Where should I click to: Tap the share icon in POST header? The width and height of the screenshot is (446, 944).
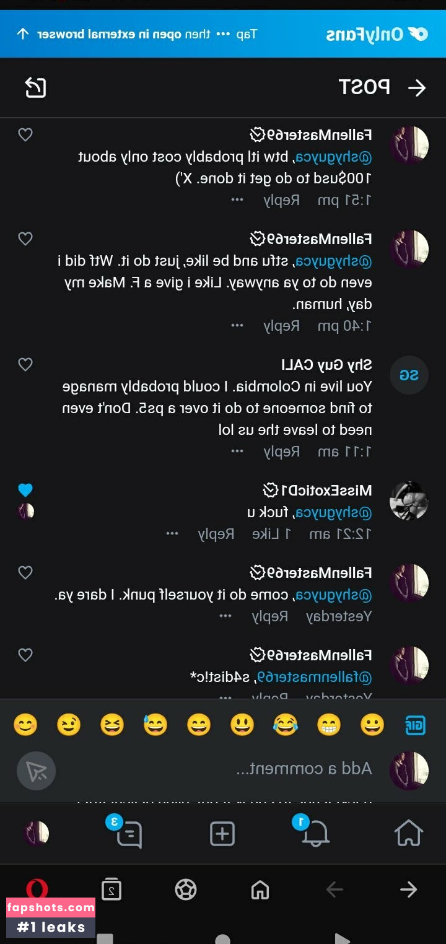36,88
